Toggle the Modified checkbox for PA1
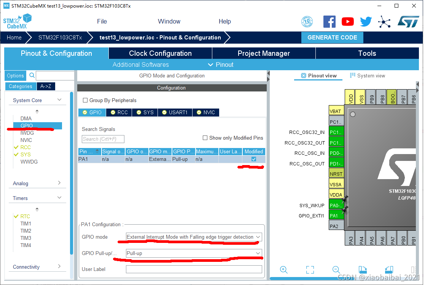 coord(254,159)
